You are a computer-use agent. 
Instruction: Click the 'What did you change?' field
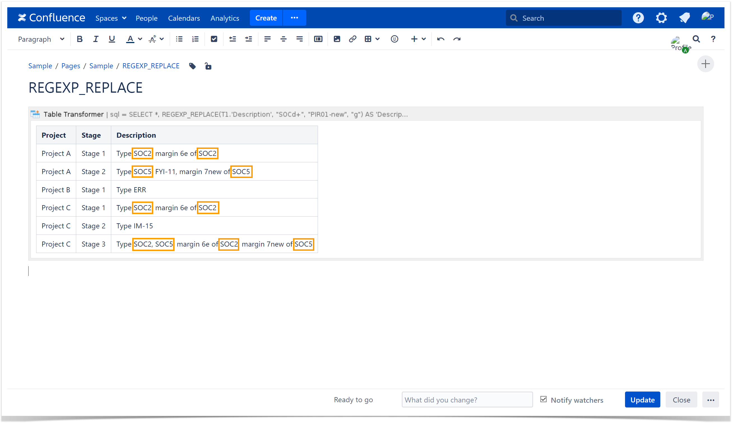tap(467, 400)
